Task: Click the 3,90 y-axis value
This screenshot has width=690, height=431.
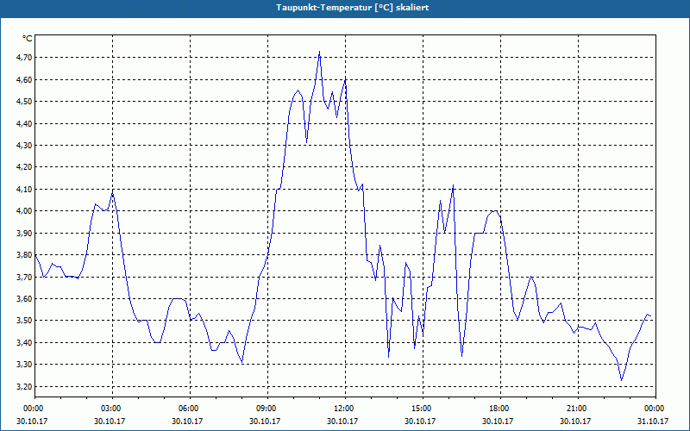Action: point(24,233)
